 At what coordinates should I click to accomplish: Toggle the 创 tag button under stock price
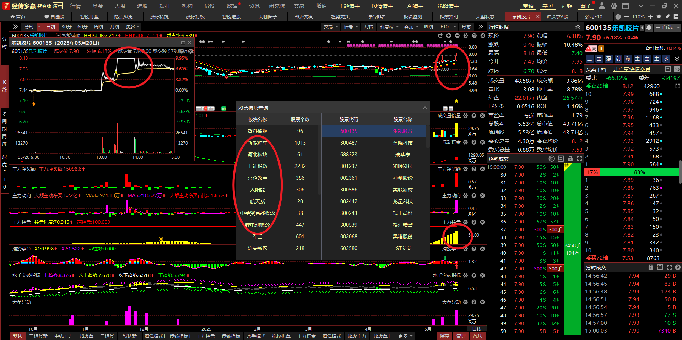[618, 59]
